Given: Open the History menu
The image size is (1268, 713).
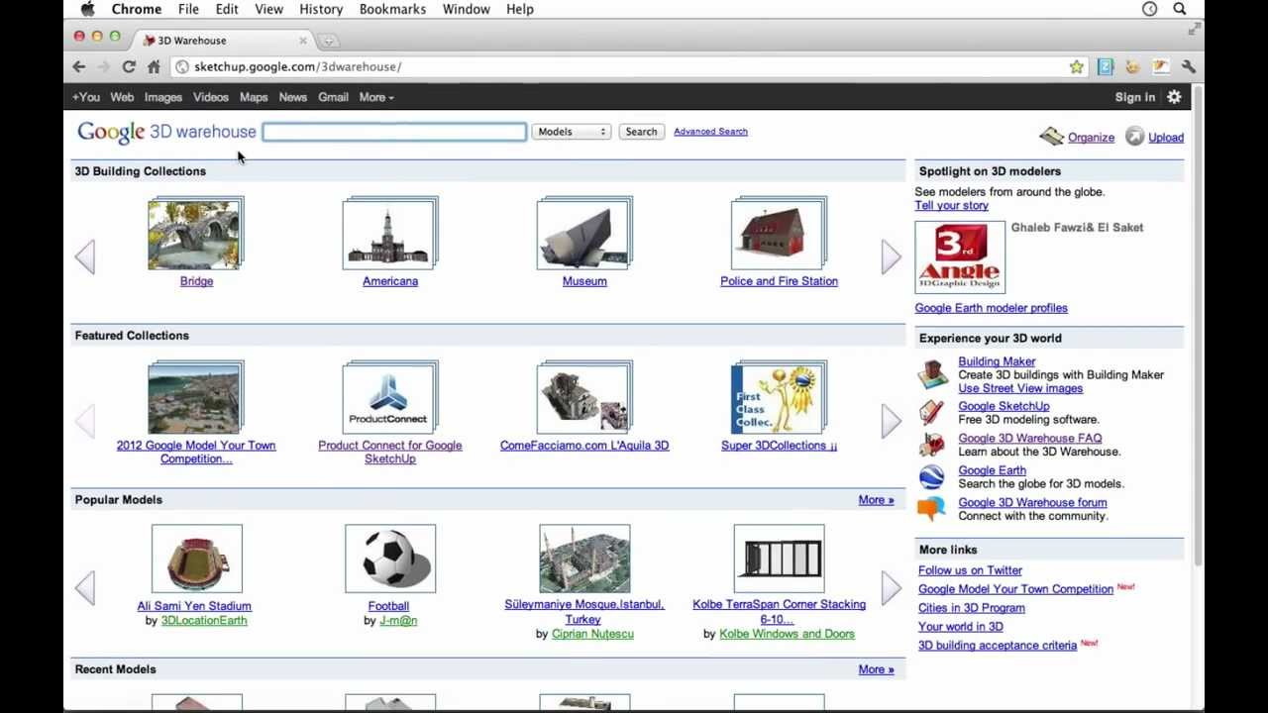Looking at the screenshot, I should pos(321,9).
